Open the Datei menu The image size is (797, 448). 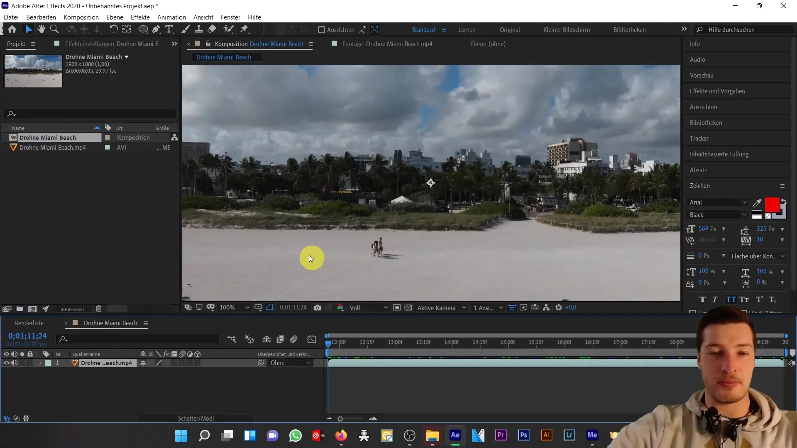(x=11, y=17)
